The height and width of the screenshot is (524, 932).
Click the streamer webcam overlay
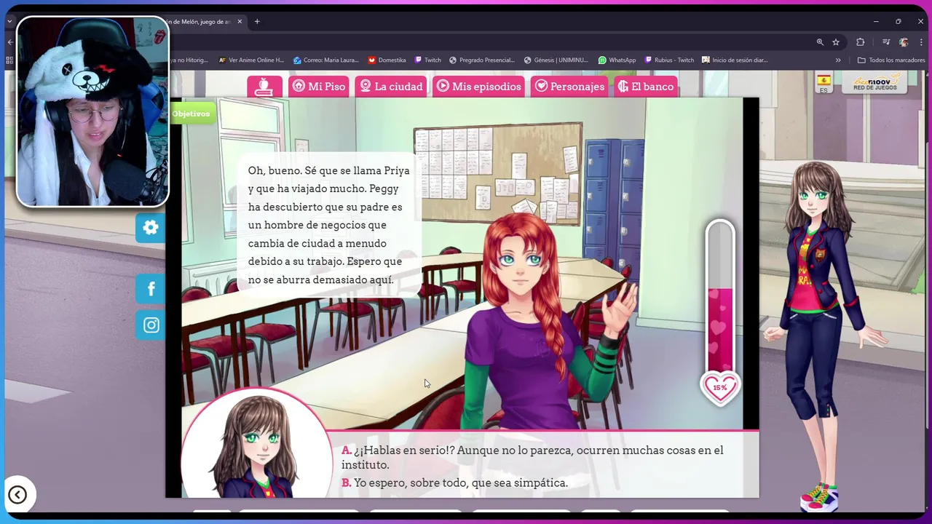(92, 111)
